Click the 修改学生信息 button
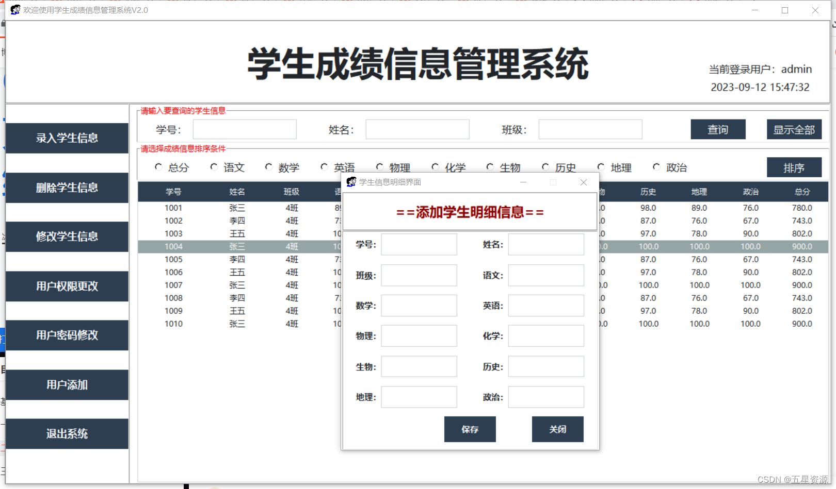This screenshot has width=836, height=489. coord(67,237)
